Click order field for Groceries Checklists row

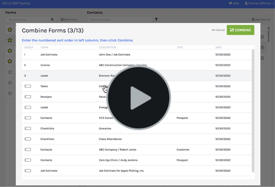(28, 128)
